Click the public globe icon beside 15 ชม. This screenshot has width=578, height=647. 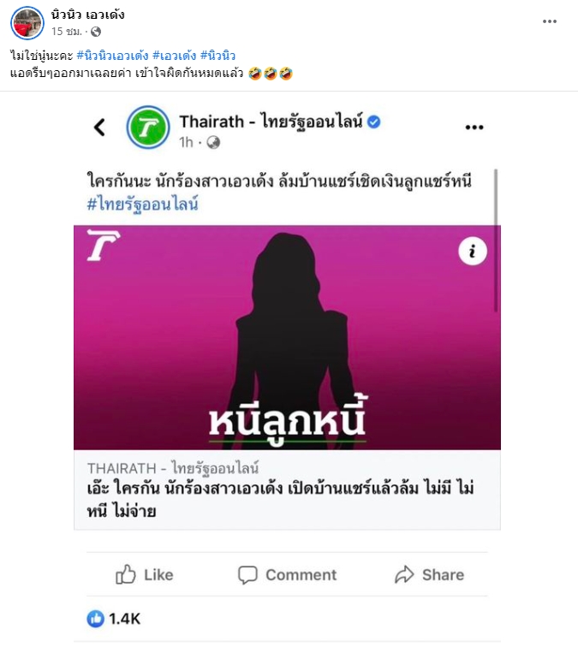96,32
